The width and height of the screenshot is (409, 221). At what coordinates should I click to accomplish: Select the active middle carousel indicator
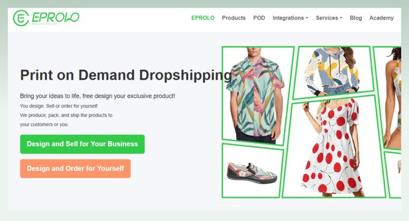click(236, 205)
